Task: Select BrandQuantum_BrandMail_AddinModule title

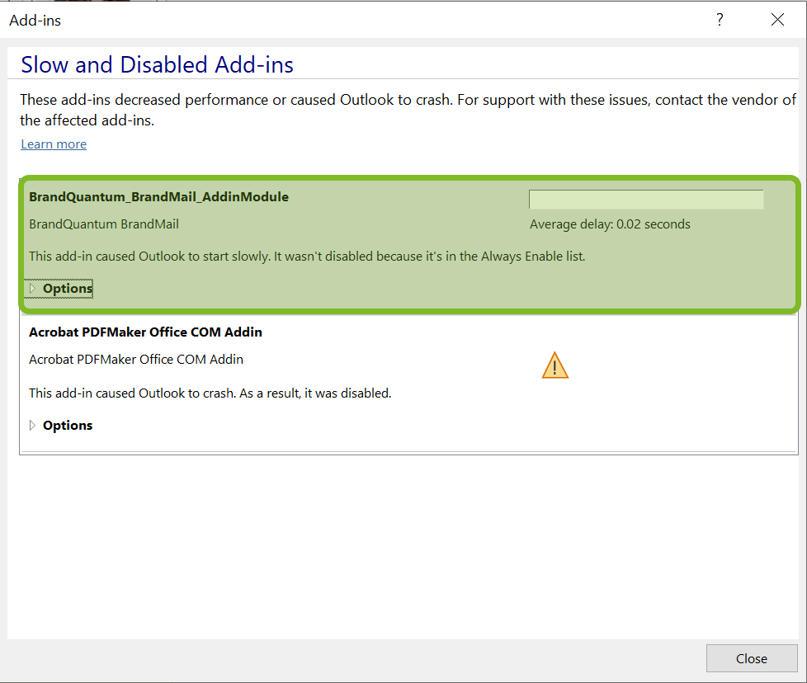Action: [158, 197]
